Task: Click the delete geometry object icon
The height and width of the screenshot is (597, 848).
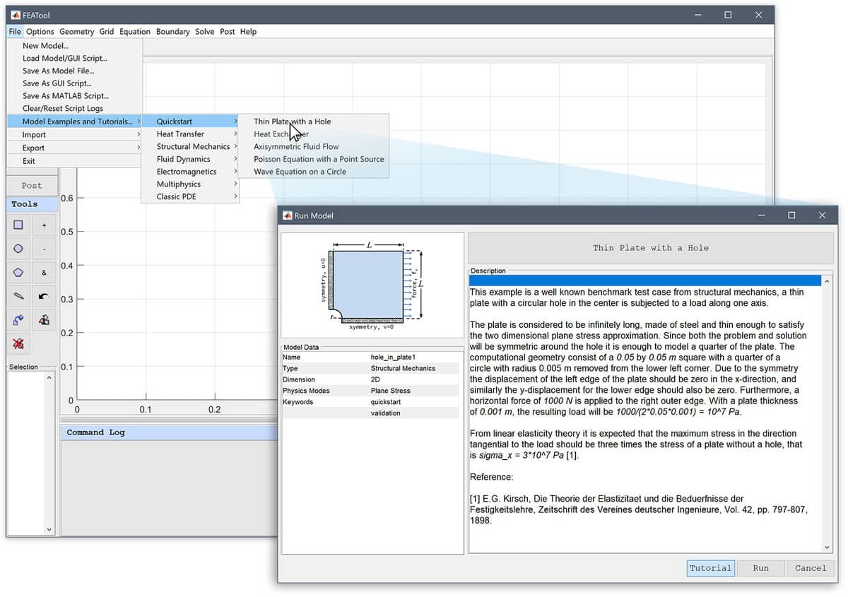Action: click(18, 342)
